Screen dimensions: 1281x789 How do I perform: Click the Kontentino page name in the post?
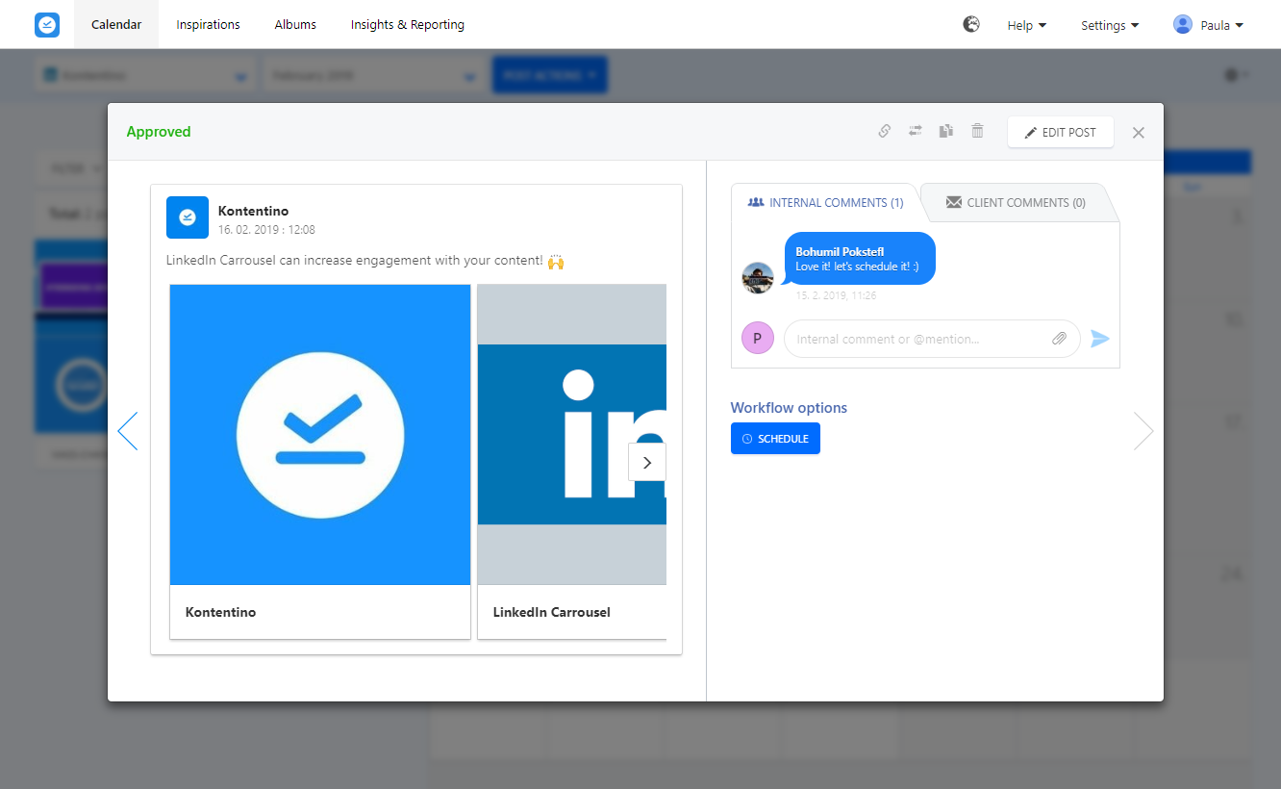click(x=253, y=211)
